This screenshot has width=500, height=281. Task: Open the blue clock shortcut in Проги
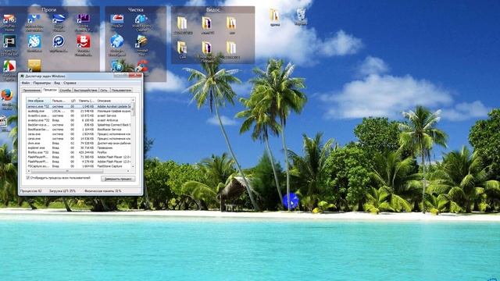34,41
